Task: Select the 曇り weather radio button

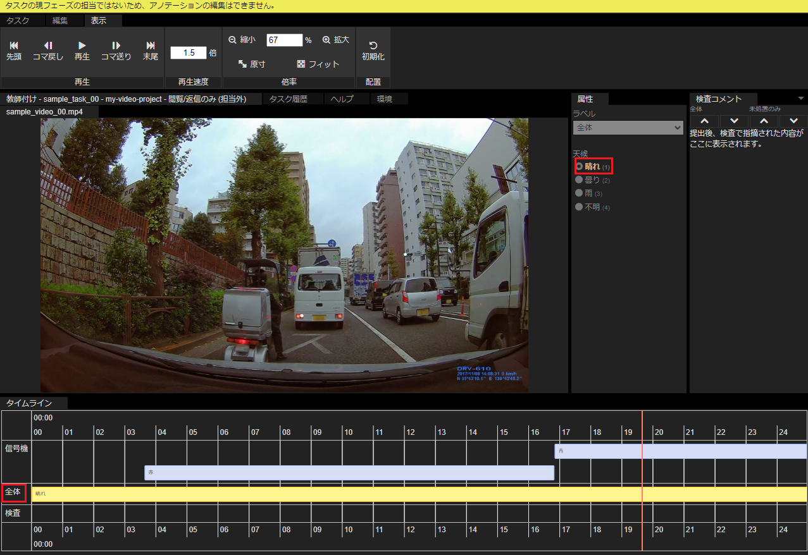Action: click(579, 180)
